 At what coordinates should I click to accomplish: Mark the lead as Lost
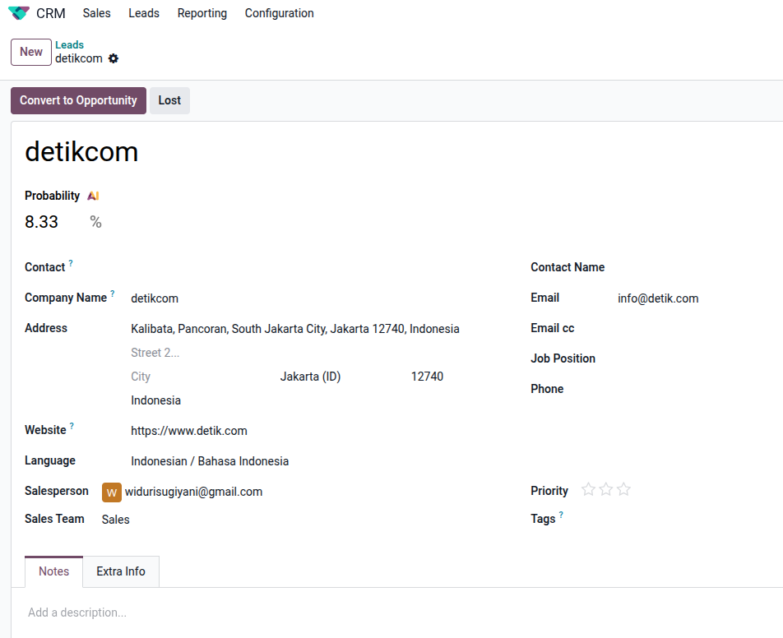coord(169,100)
